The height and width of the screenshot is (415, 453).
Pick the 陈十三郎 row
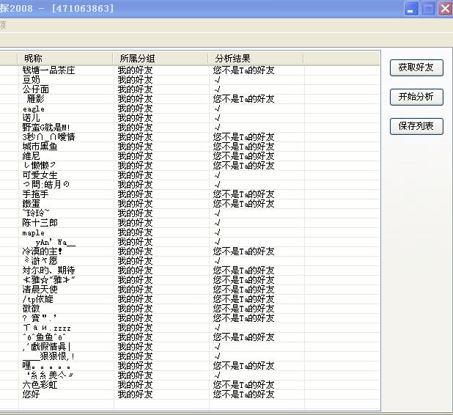coord(40,223)
